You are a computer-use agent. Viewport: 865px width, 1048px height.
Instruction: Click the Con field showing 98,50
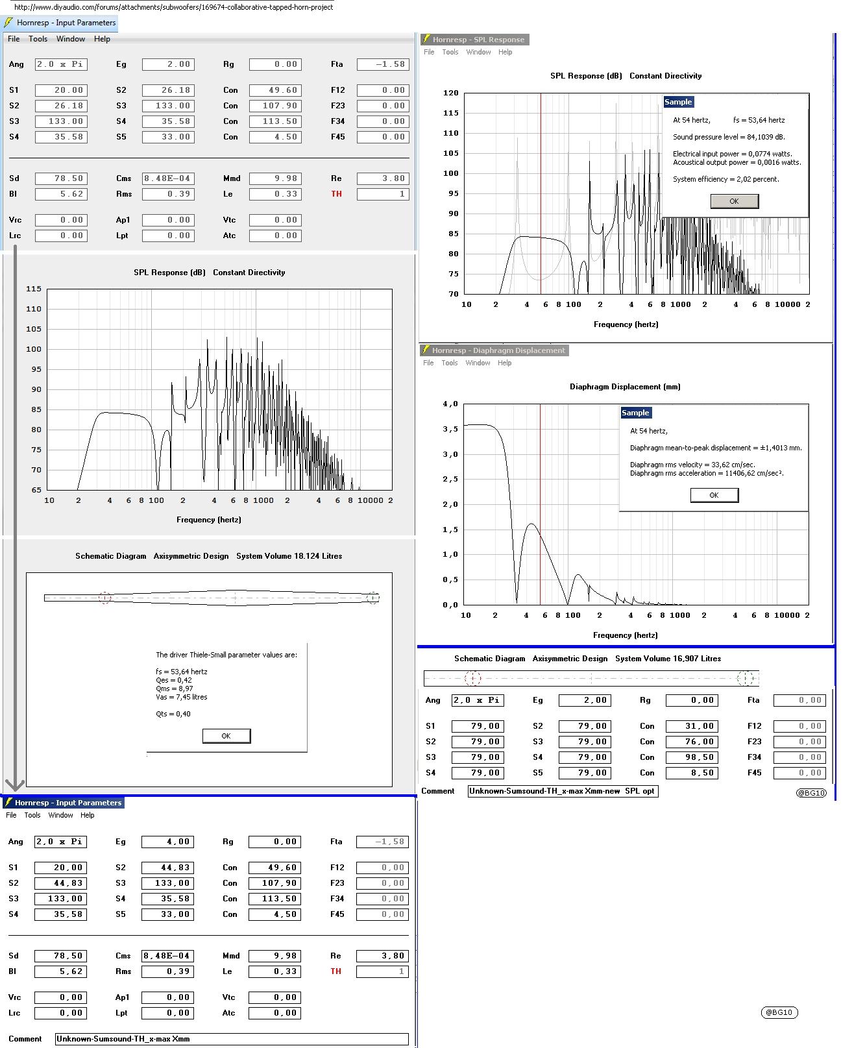[692, 757]
